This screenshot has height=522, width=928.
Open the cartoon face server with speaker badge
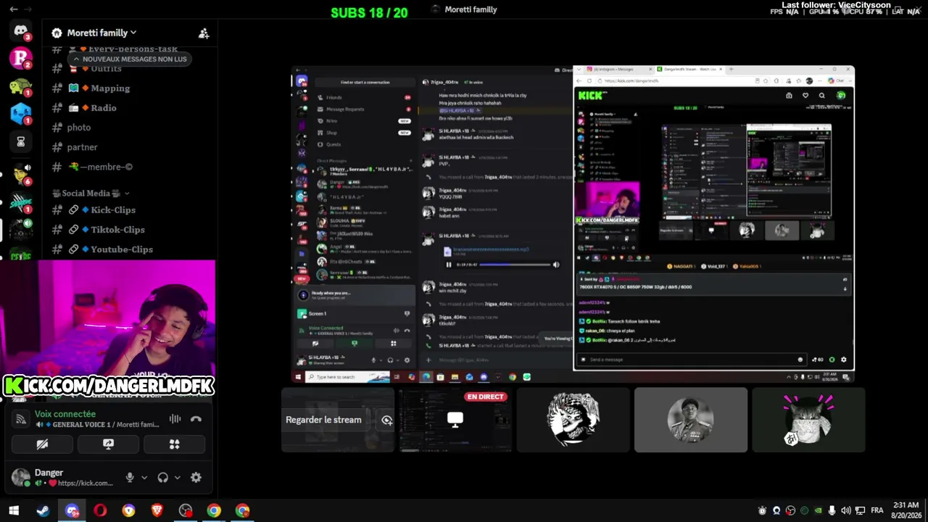click(x=20, y=173)
